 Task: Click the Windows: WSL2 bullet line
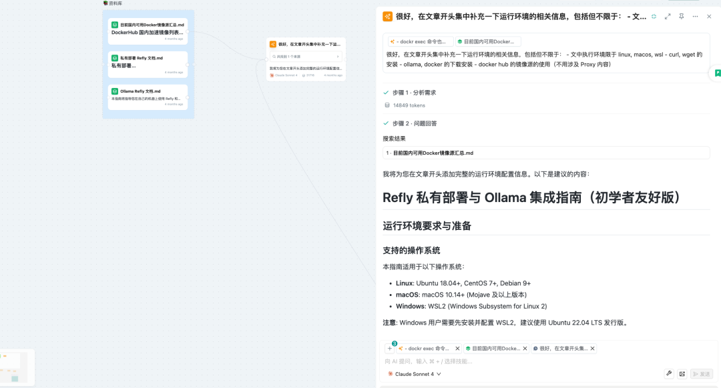tap(471, 306)
